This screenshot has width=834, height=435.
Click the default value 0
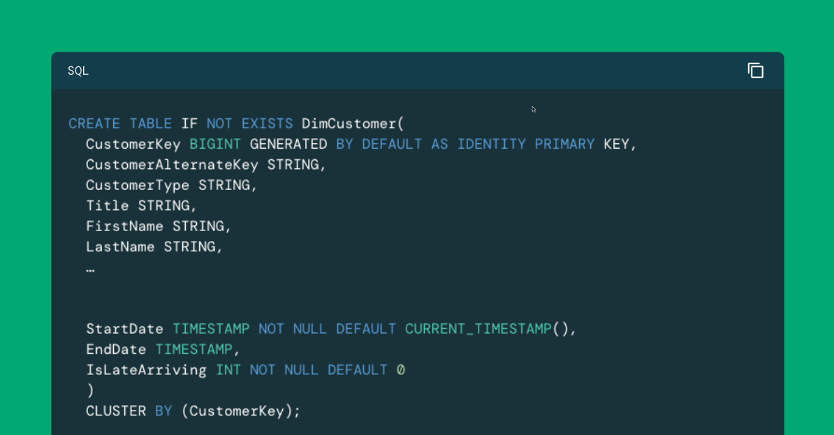(401, 370)
